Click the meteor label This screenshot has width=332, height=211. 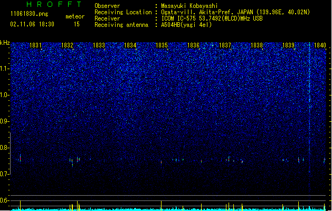(x=75, y=16)
